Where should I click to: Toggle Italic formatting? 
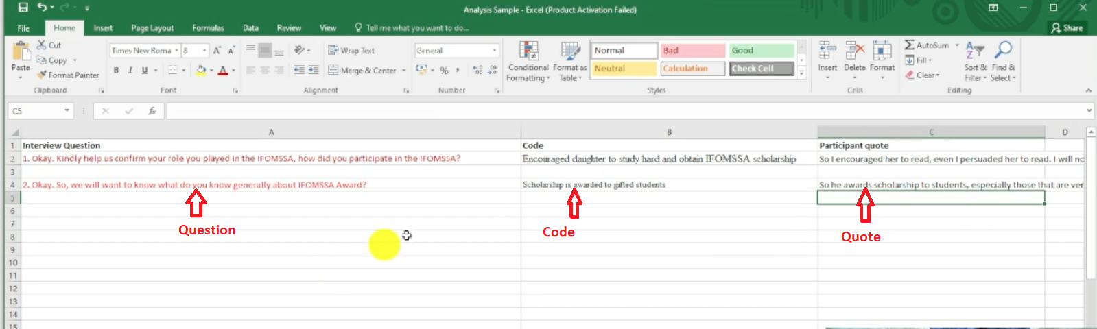(130, 70)
